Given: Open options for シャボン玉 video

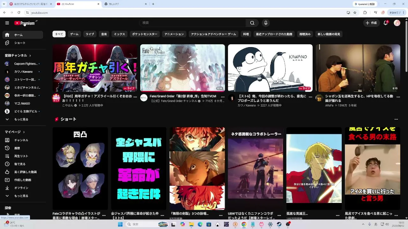Looking at the screenshot, I should pyautogui.click(x=398, y=97).
